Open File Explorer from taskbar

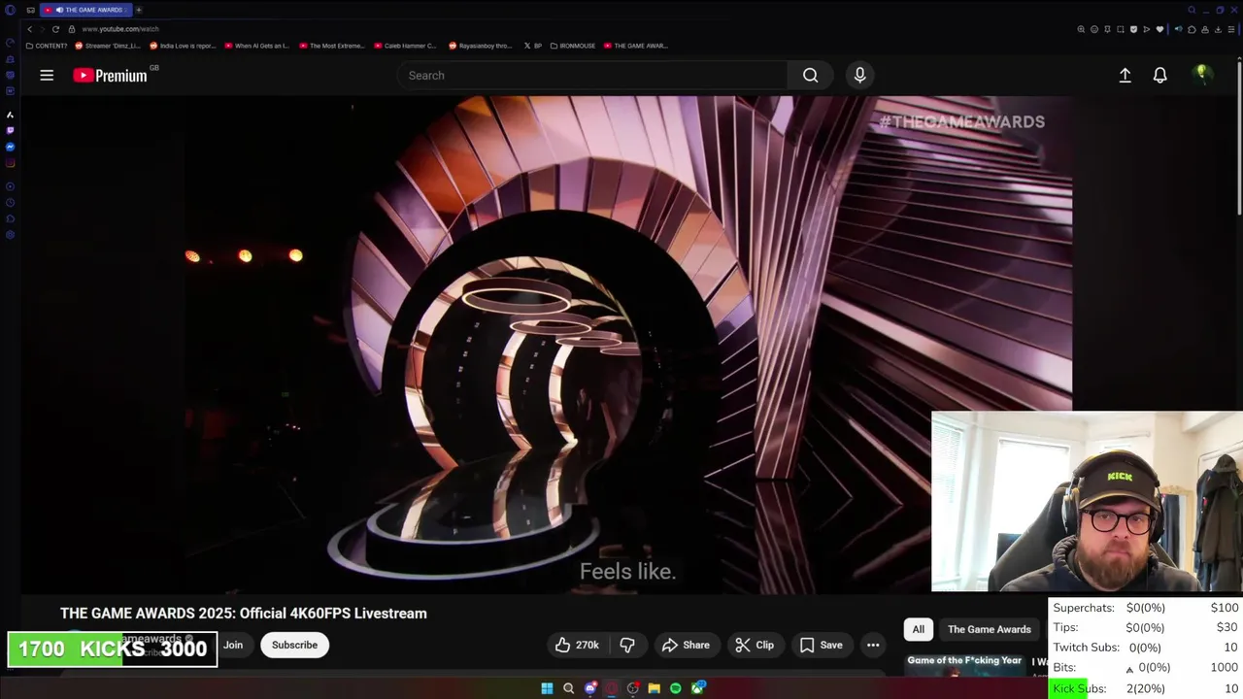[654, 688]
